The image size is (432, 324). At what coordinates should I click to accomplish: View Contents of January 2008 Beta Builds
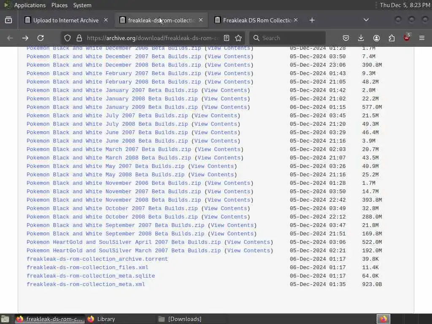pos(226,99)
